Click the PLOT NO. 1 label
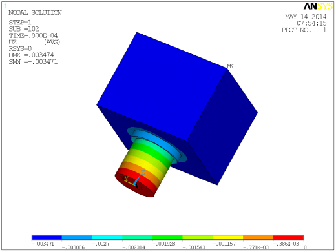The height and width of the screenshot is (252, 336). 304,30
